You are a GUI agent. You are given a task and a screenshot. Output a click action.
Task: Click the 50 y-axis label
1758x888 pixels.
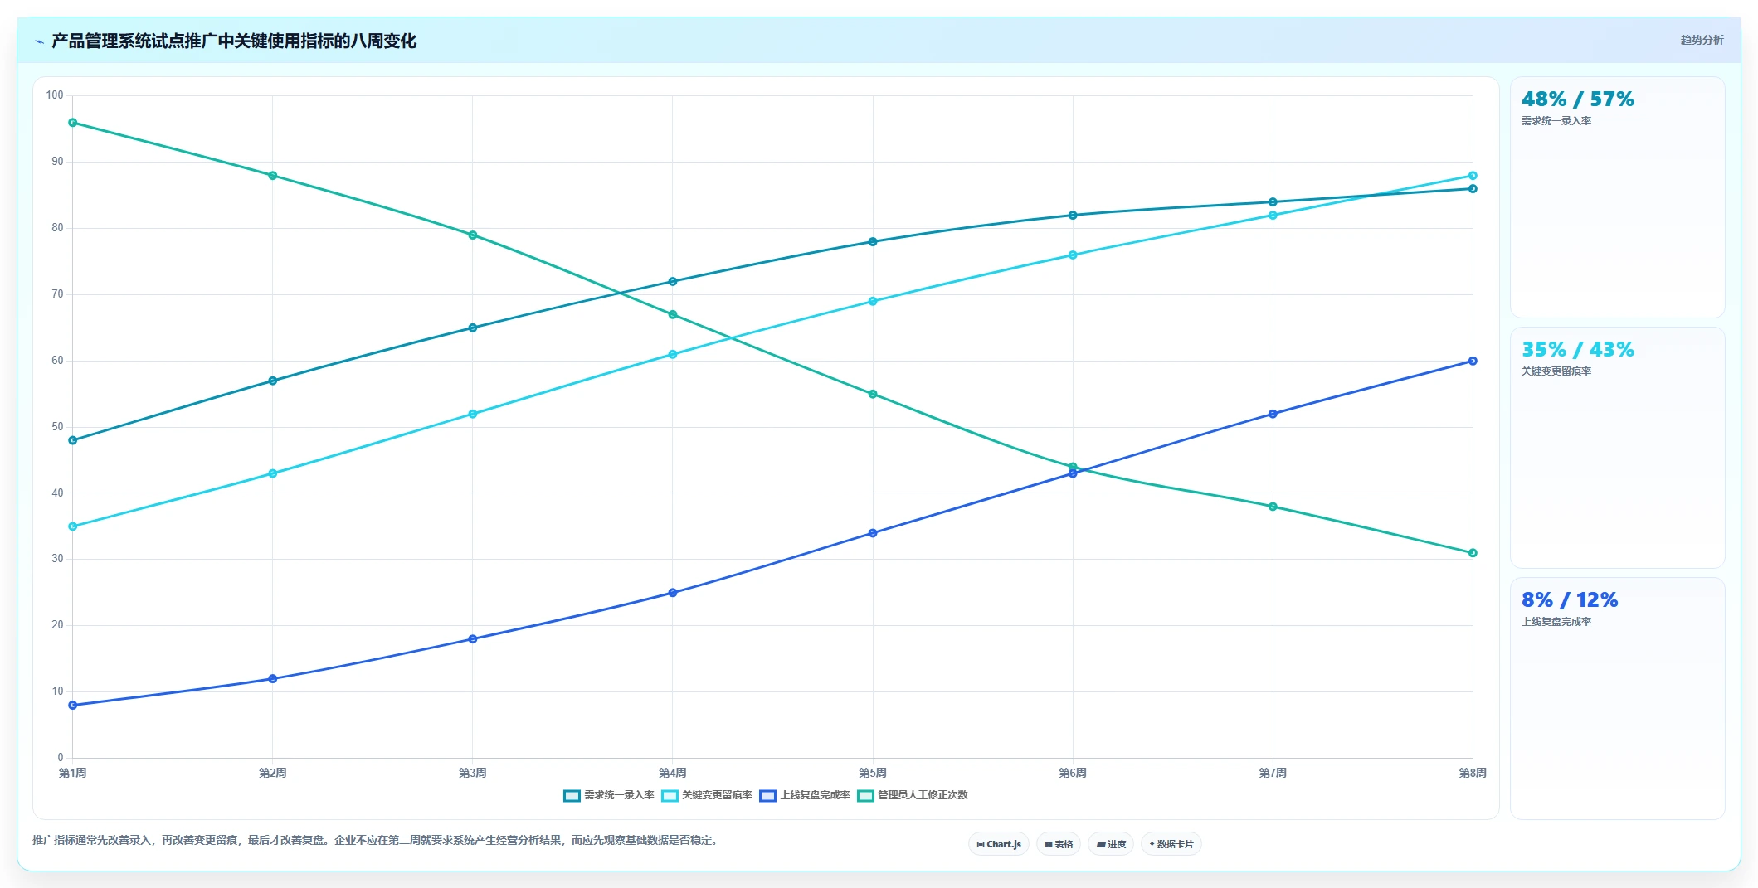57,427
